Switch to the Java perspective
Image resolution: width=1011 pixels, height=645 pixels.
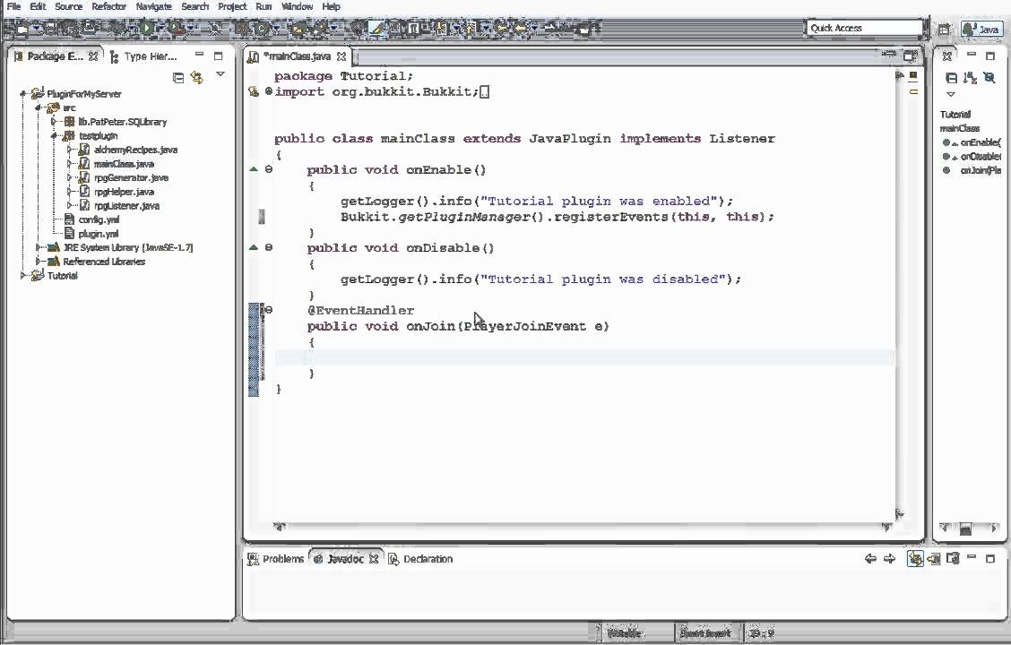pyautogui.click(x=981, y=29)
